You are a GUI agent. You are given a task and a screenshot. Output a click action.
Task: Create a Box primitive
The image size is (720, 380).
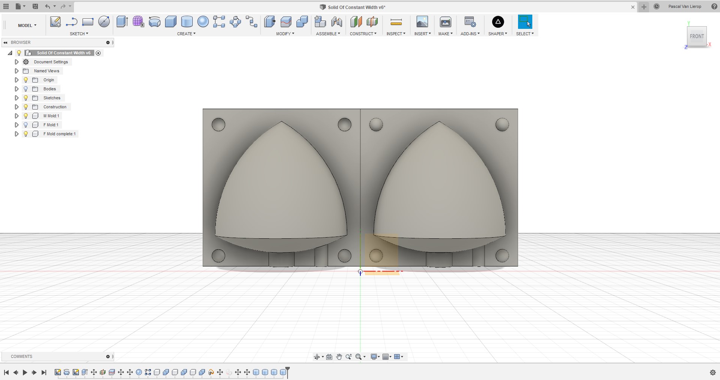point(170,22)
